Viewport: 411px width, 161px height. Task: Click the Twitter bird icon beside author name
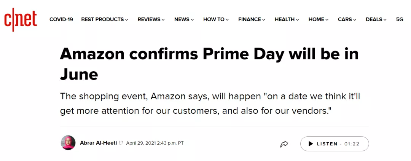pos(121,143)
